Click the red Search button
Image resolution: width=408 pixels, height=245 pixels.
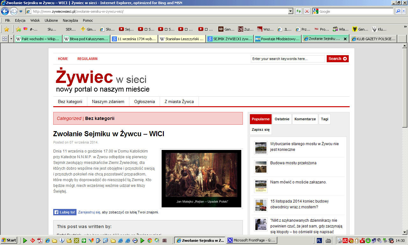click(x=338, y=59)
